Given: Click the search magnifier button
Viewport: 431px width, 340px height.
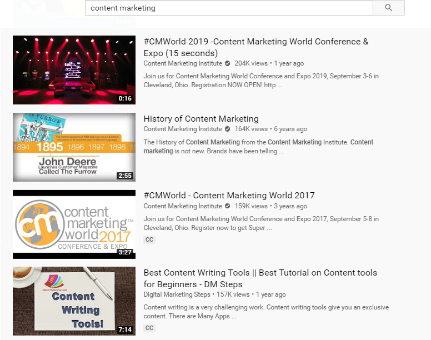Looking at the screenshot, I should 388,8.
